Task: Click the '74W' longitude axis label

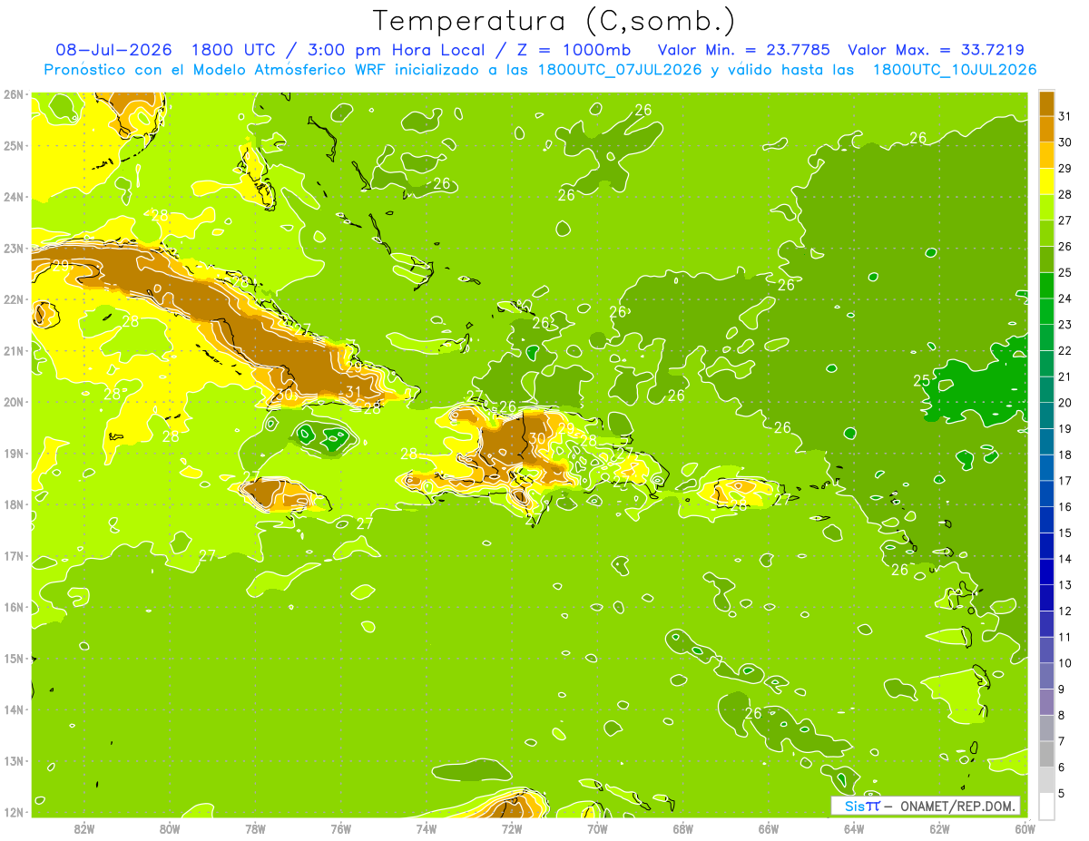Action: [x=426, y=828]
